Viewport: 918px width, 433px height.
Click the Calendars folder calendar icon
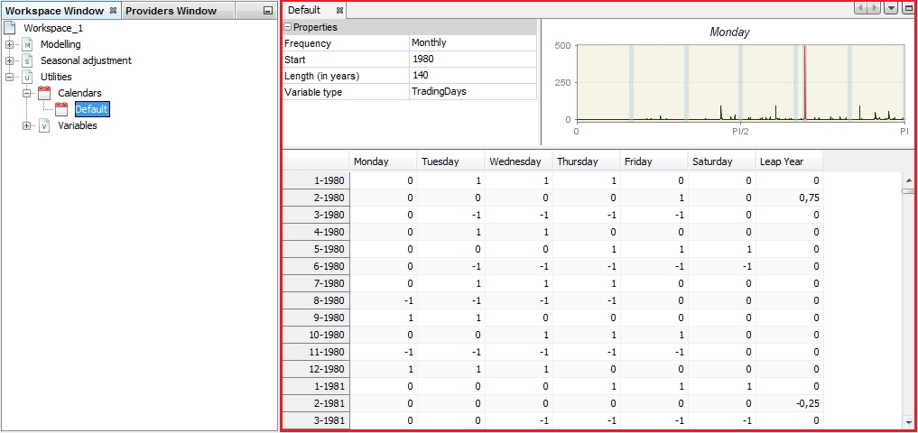point(44,93)
